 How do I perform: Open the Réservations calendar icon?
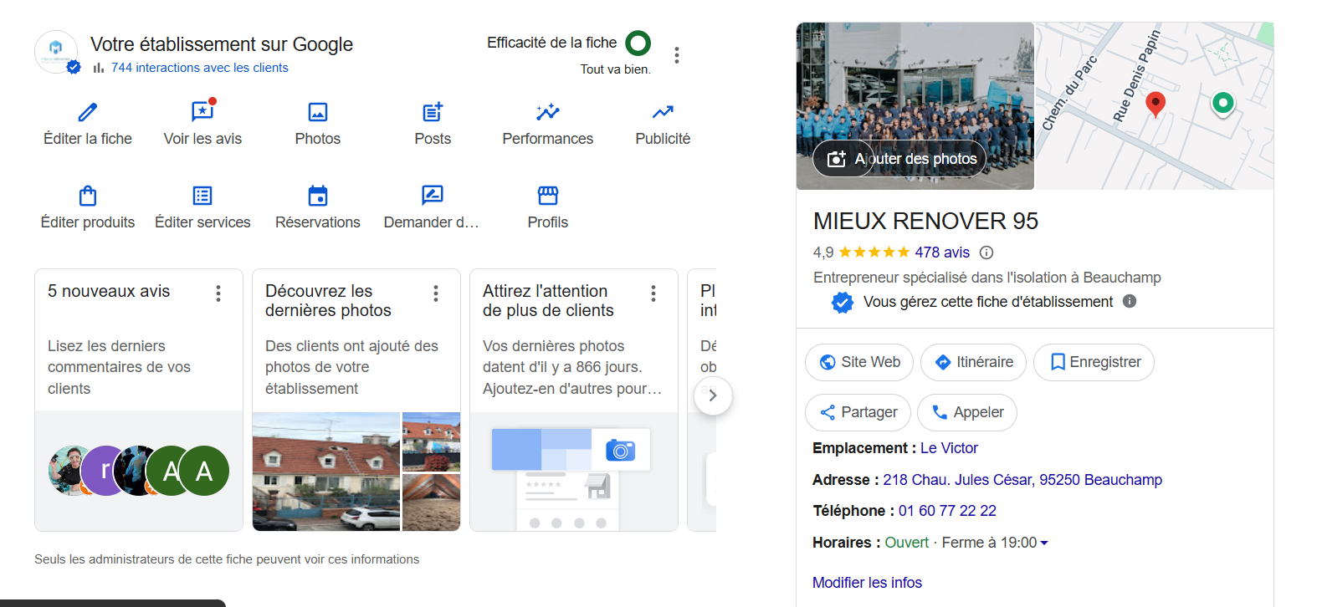(x=318, y=196)
